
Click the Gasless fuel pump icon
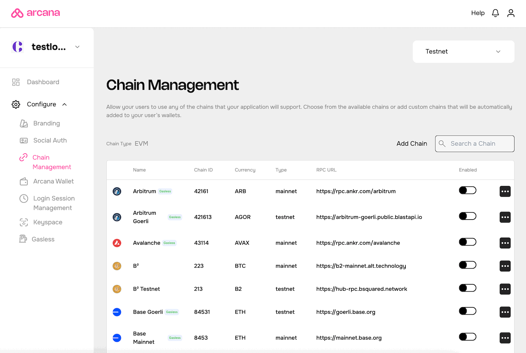23,239
